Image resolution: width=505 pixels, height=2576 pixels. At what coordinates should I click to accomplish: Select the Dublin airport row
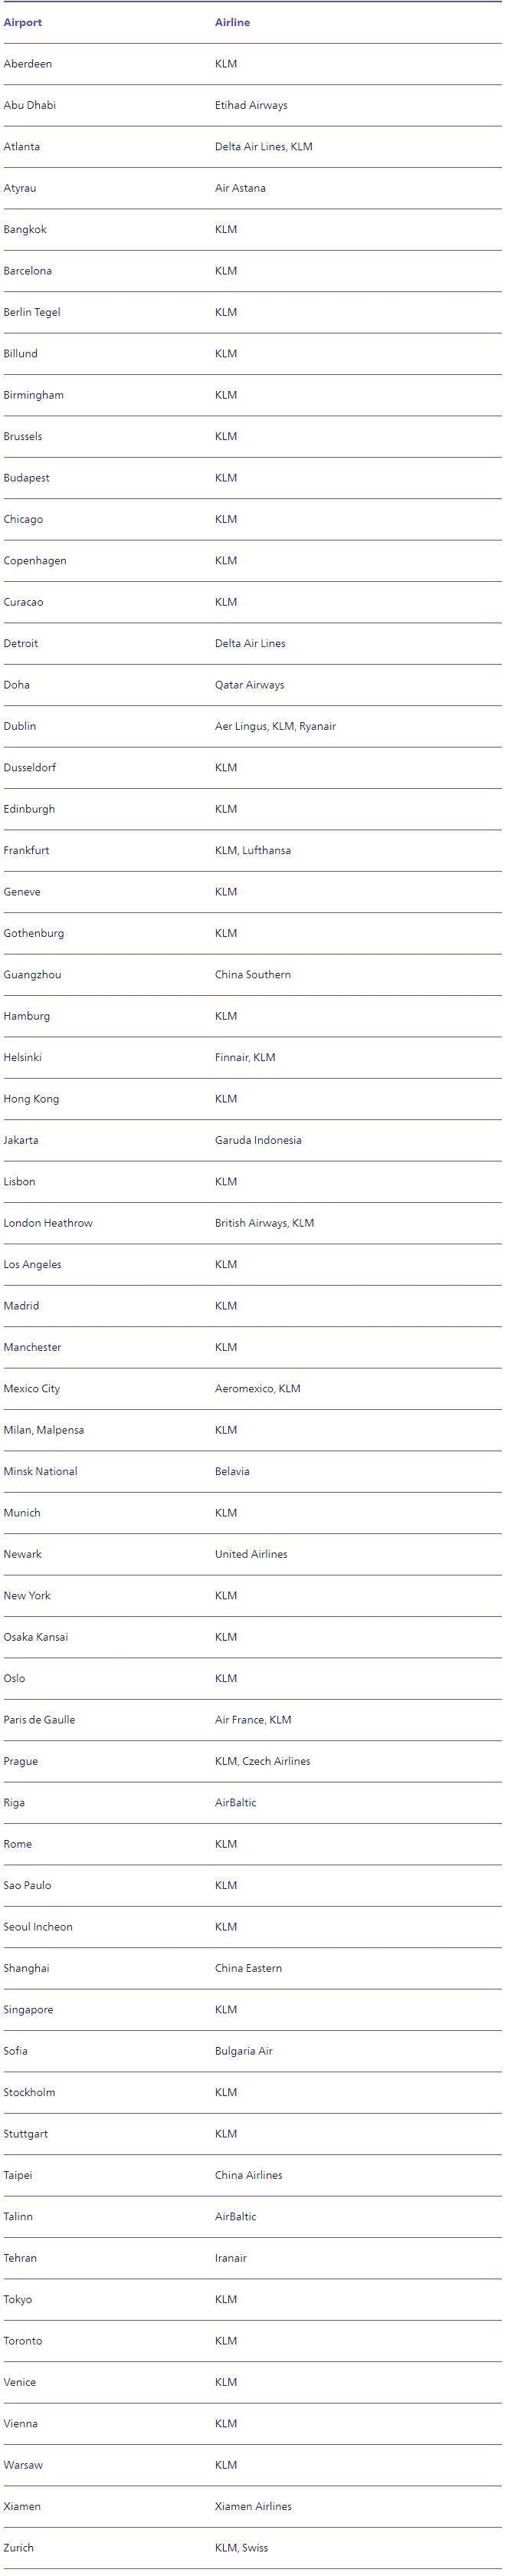point(252,726)
